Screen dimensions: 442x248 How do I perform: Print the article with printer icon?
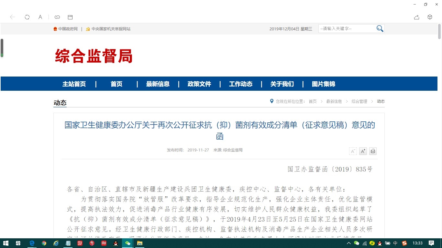point(373,151)
